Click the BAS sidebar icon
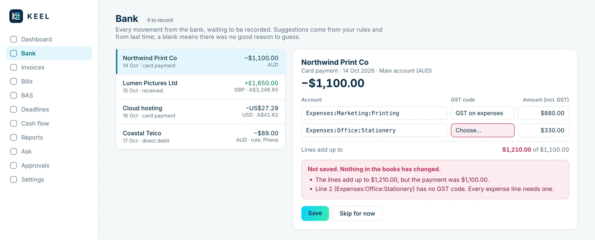Image resolution: width=595 pixels, height=240 pixels. (14, 95)
